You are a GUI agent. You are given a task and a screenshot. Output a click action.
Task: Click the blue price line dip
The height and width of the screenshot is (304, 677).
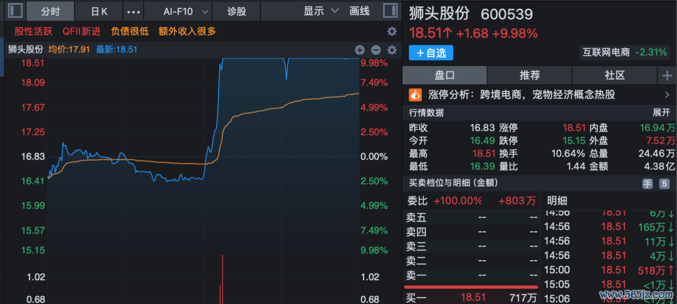point(286,70)
